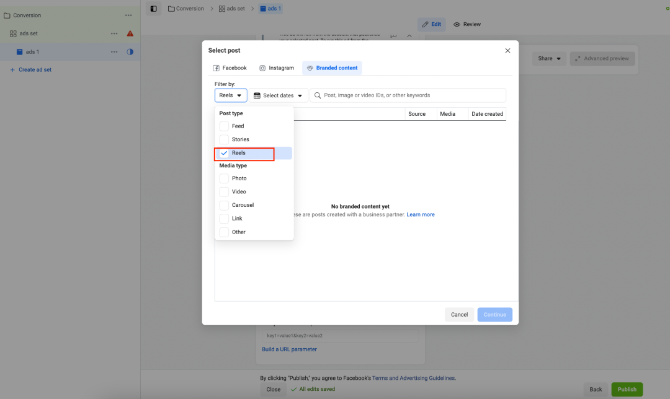Click the red warning icon on ads set
The width and height of the screenshot is (670, 399).
(130, 33)
